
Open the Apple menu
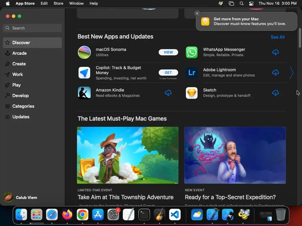click(x=8, y=4)
